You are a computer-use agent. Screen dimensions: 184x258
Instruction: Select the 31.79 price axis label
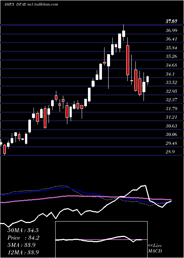pyautogui.click(x=171, y=109)
